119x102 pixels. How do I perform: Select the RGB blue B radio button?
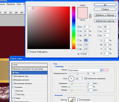79,49
